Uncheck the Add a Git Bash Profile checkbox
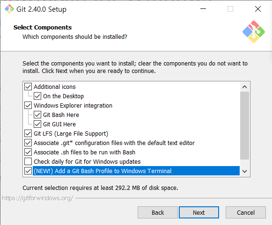The height and width of the screenshot is (225, 272). [28, 171]
